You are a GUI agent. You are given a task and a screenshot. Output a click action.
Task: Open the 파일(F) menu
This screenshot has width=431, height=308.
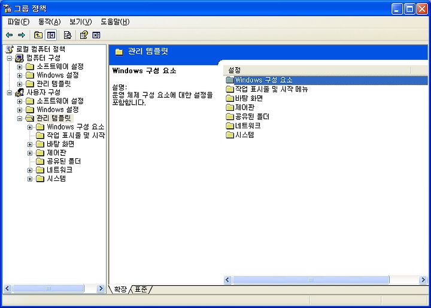pyautogui.click(x=19, y=22)
